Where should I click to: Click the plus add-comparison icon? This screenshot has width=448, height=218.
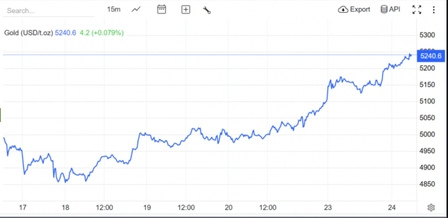point(186,10)
